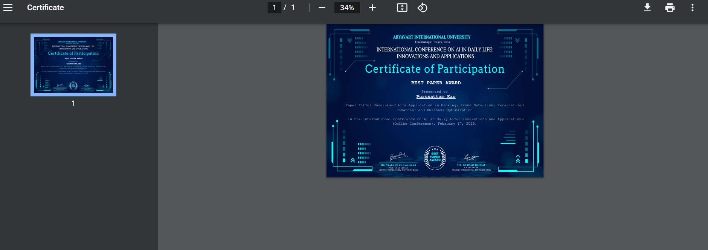This screenshot has height=250, width=708.
Task: Select the page 1 thumbnail
Action: point(73,65)
